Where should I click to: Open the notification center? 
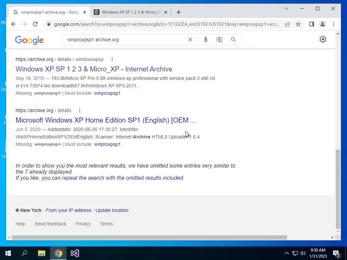point(336,254)
